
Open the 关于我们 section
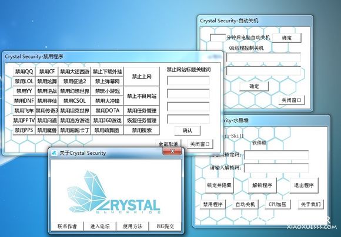point(310,205)
